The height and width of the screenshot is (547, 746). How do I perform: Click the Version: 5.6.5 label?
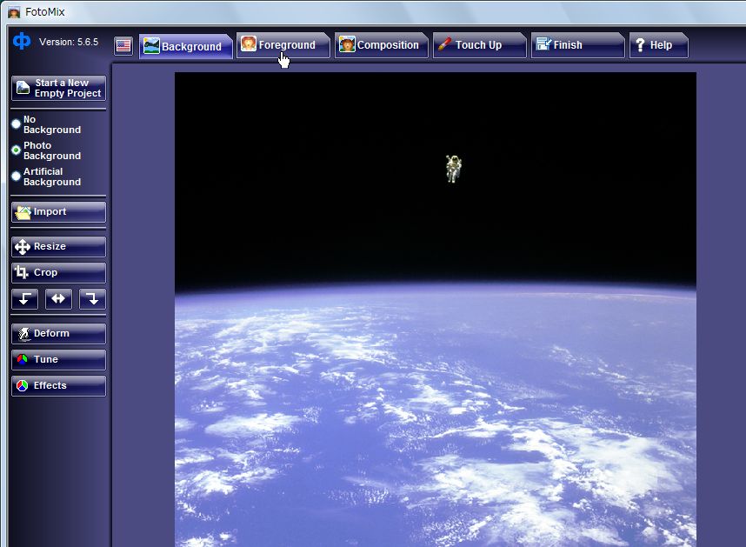[69, 42]
